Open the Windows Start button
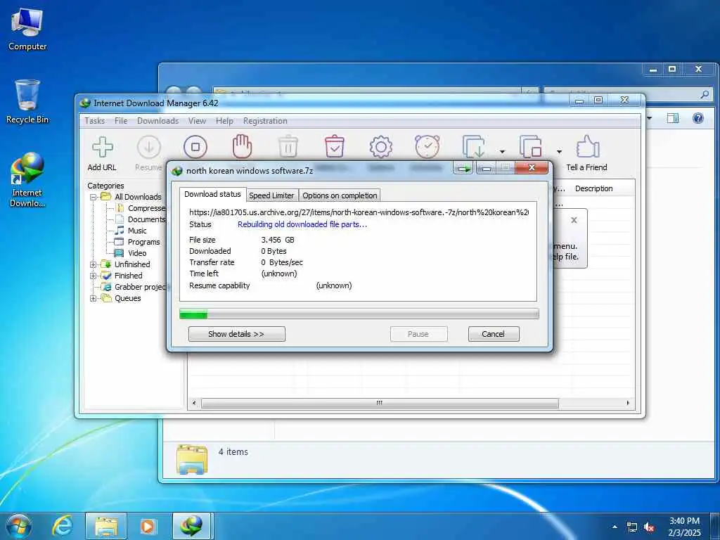 pyautogui.click(x=19, y=526)
